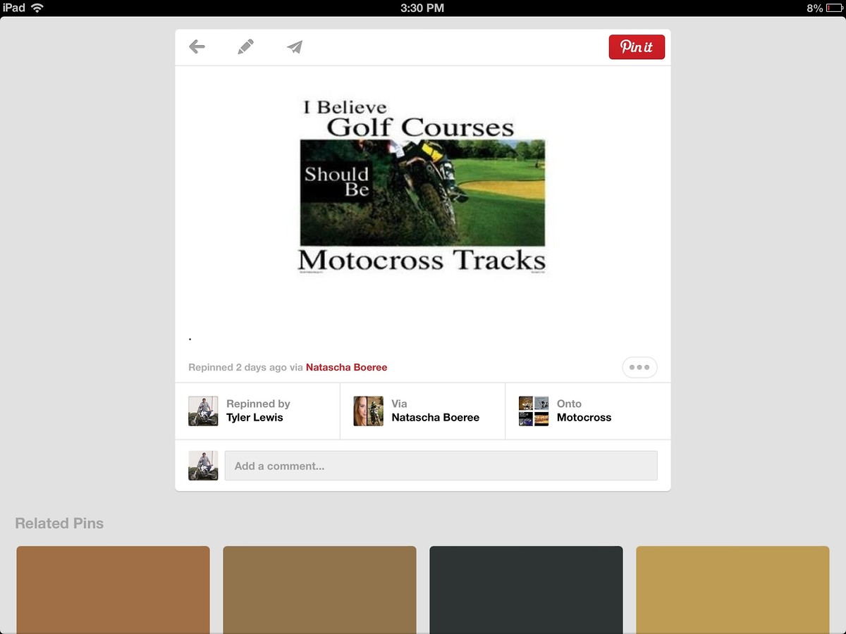Viewport: 846px width, 634px height.
Task: Open the second olive-brown related pin
Action: pyautogui.click(x=319, y=590)
